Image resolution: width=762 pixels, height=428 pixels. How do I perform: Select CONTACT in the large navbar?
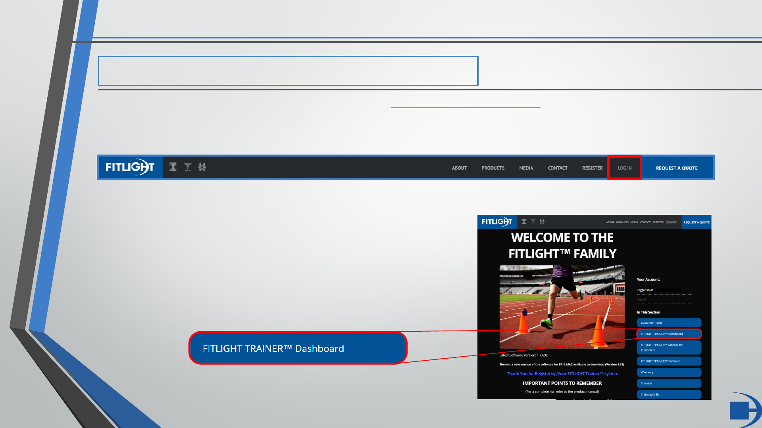(558, 168)
